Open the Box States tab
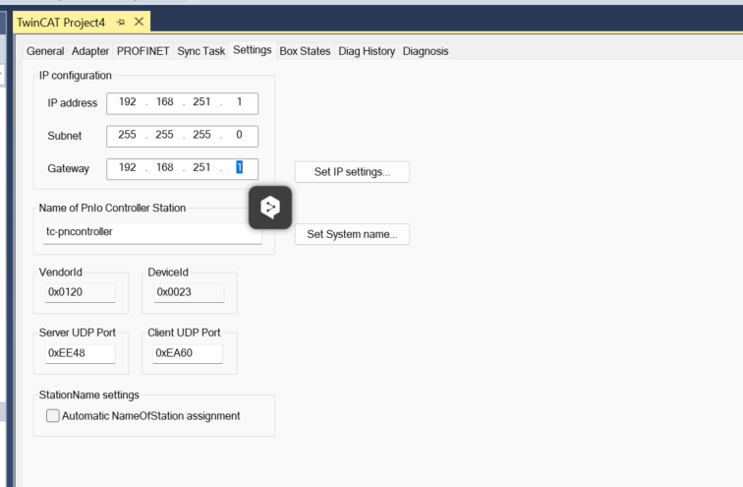Image resolution: width=743 pixels, height=487 pixels. point(305,51)
